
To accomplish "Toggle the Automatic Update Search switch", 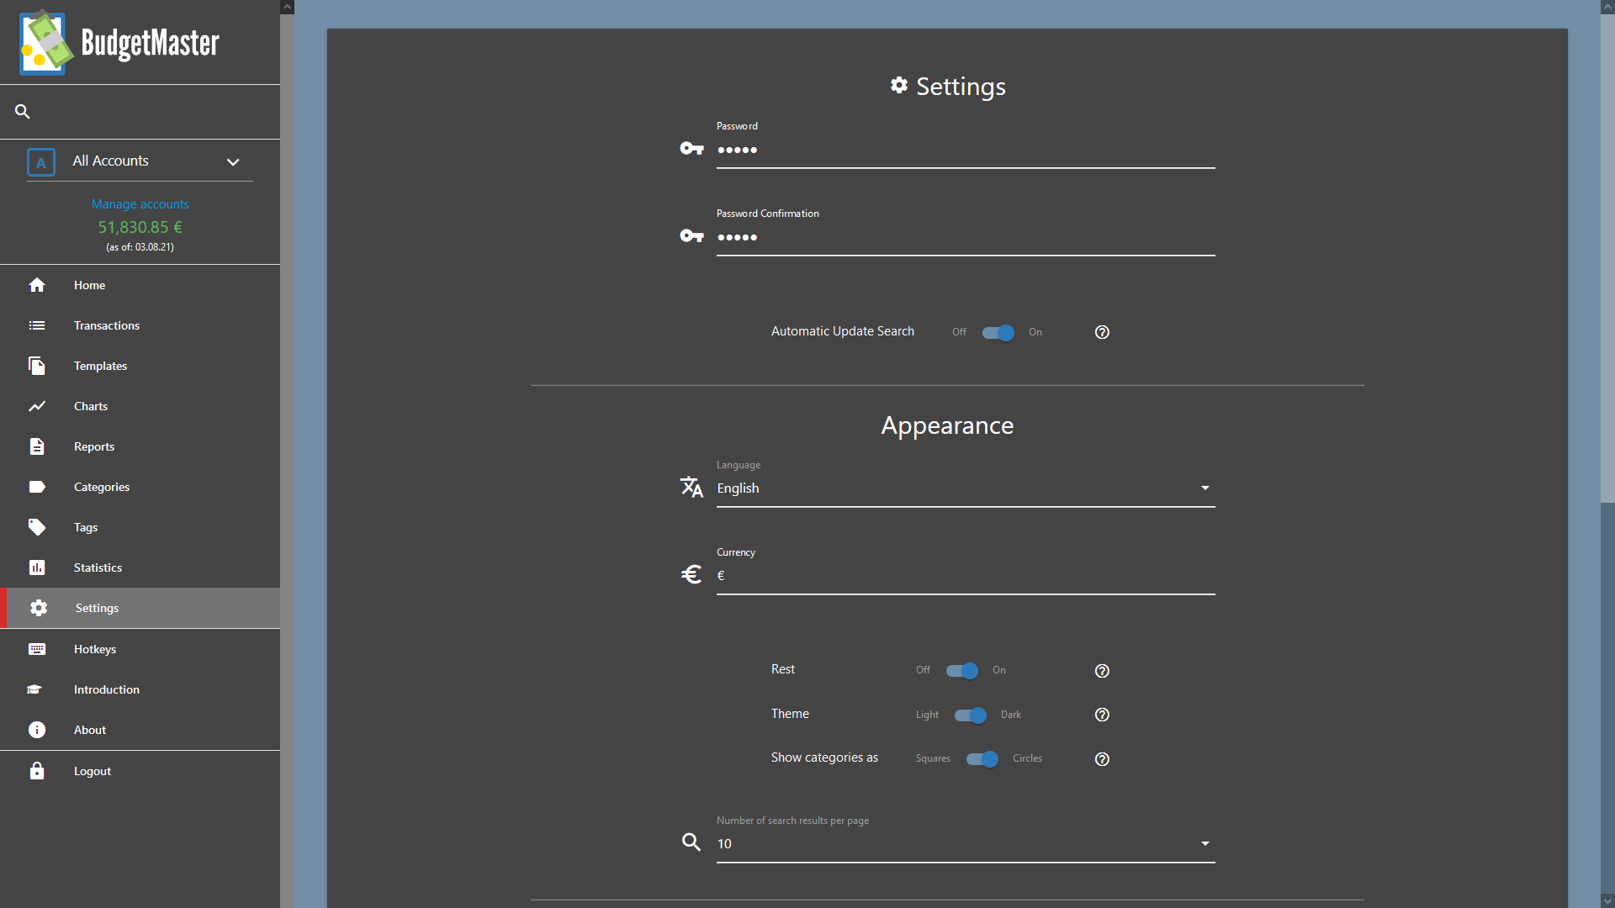I will tap(998, 333).
